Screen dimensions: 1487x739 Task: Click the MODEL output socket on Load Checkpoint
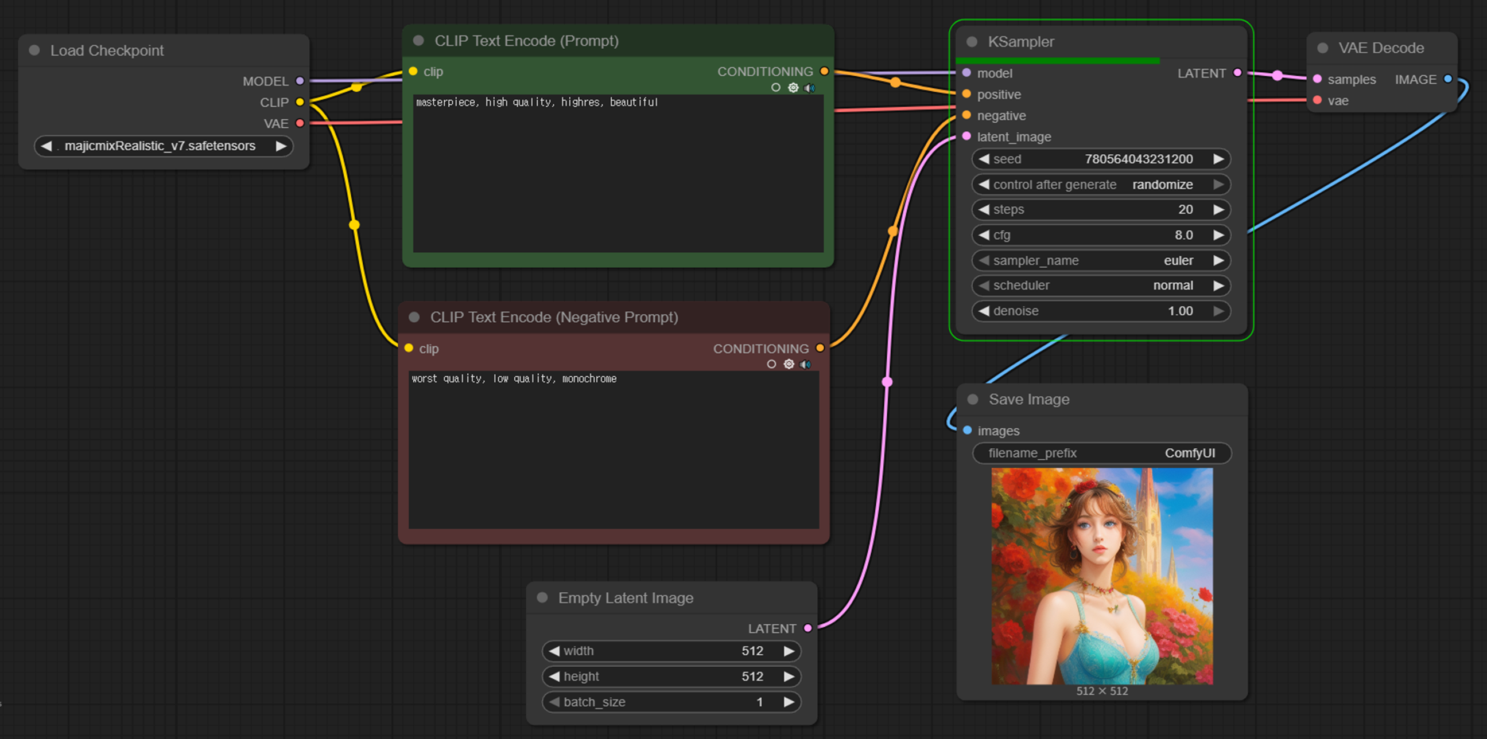(x=300, y=81)
